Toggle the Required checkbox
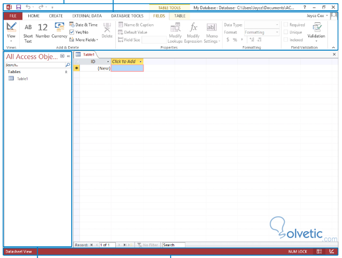 286,24
